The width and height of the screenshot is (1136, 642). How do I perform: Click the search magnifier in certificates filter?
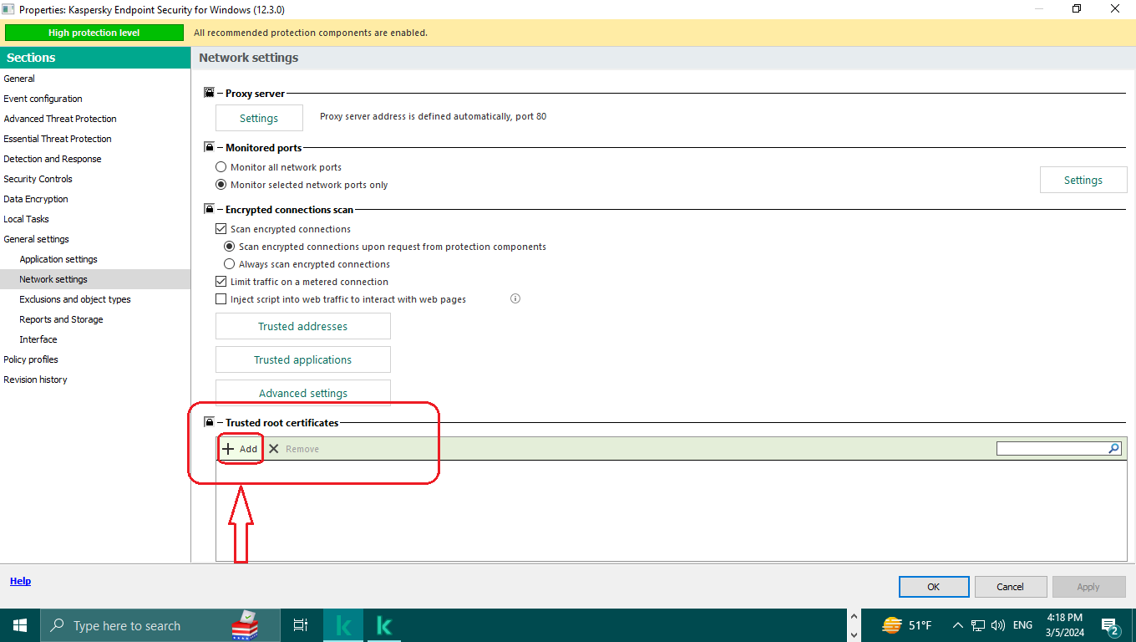tap(1113, 449)
